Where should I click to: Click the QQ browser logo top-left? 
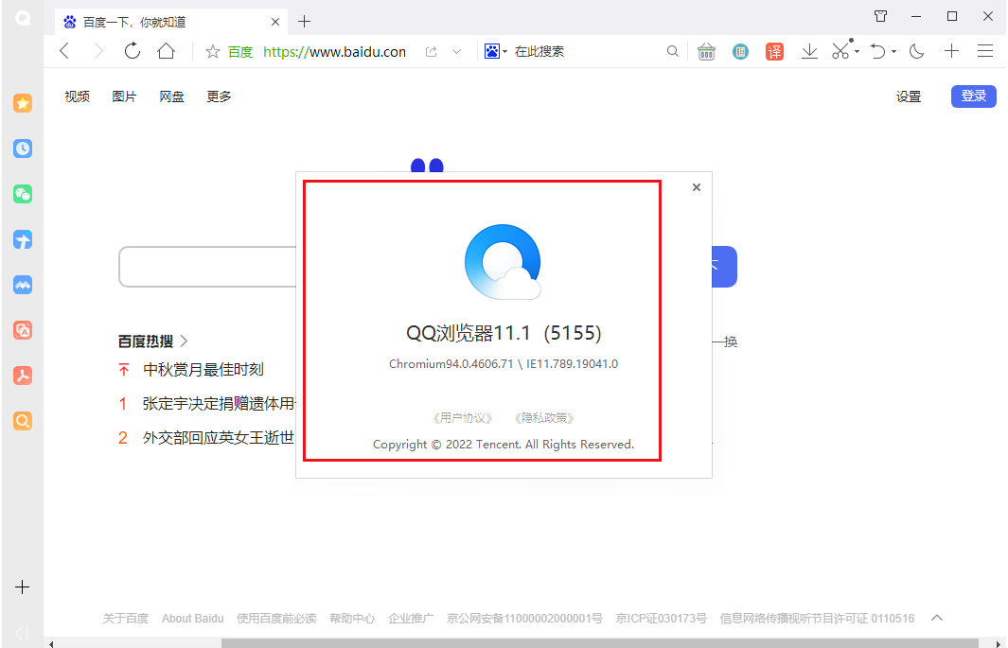click(23, 19)
